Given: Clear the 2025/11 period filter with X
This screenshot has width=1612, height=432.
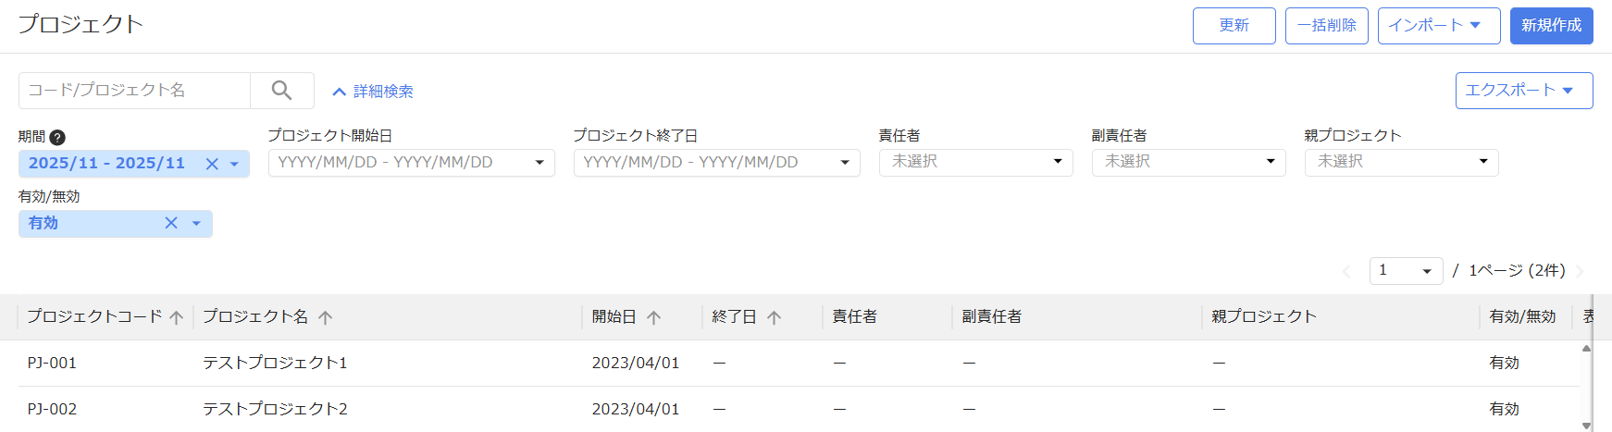Looking at the screenshot, I should click(212, 164).
